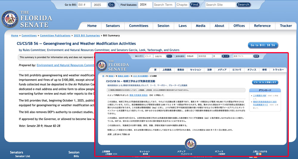Click the 家 tab in the Japanese inset
The width and height of the screenshot is (298, 159).
[x=155, y=70]
